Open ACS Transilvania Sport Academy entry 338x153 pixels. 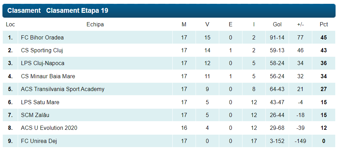point(63,89)
